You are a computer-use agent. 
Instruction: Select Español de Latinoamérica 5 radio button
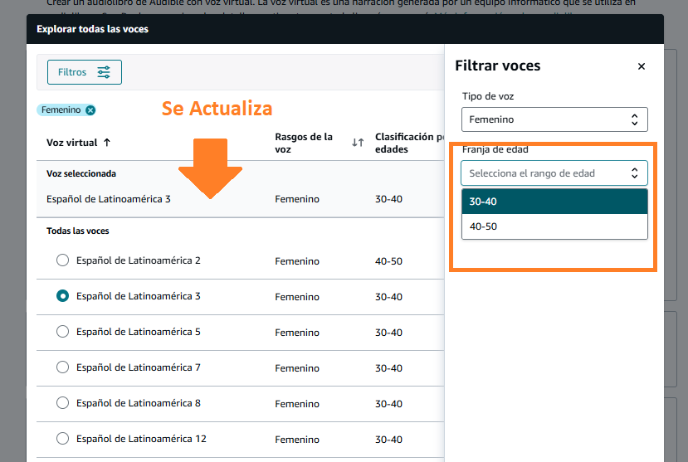point(63,332)
